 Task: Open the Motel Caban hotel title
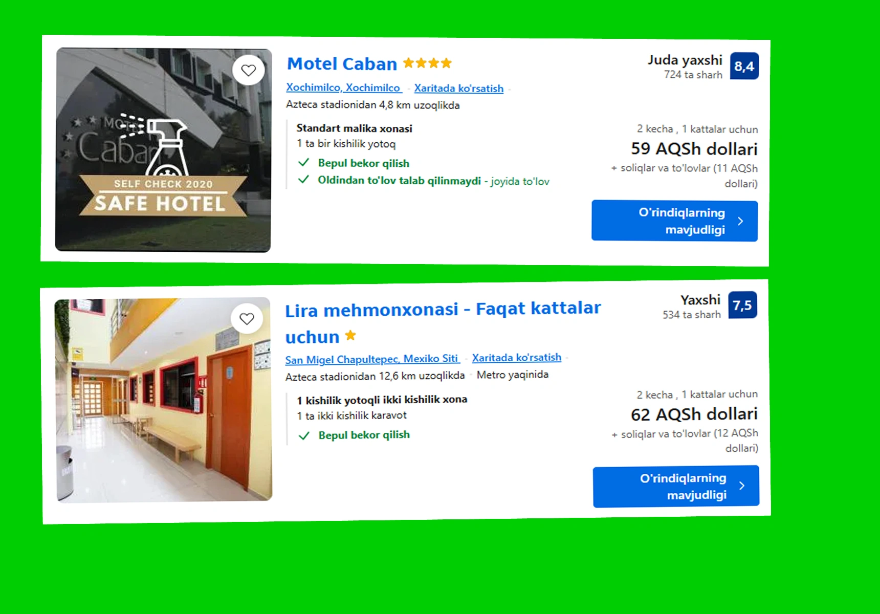click(342, 64)
